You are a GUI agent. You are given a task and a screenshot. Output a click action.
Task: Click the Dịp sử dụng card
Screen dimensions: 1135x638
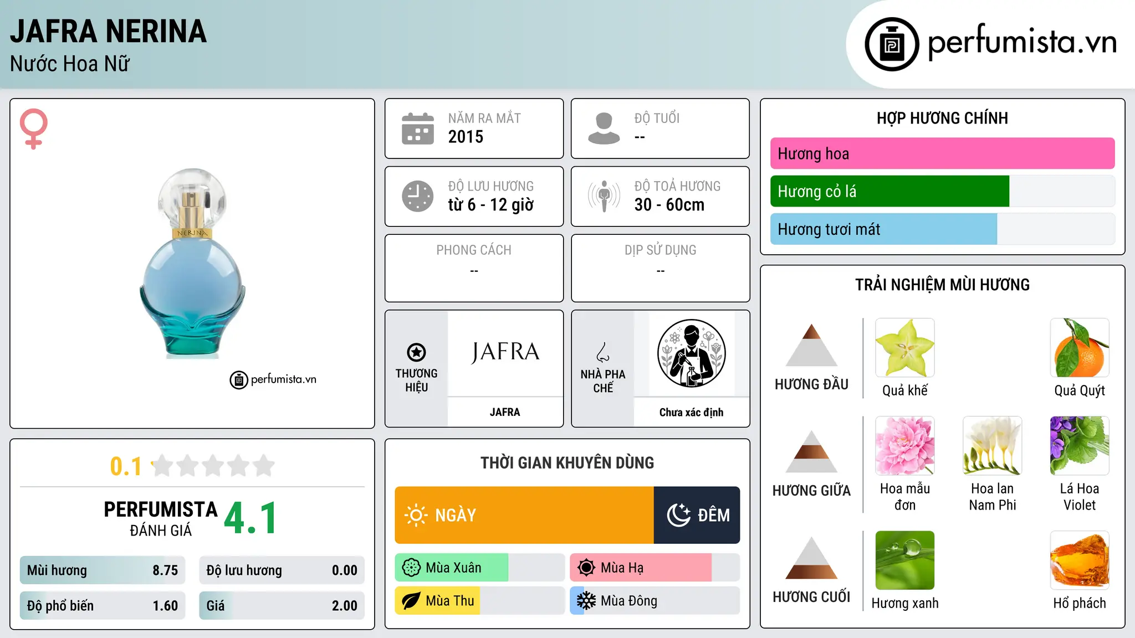tap(660, 268)
